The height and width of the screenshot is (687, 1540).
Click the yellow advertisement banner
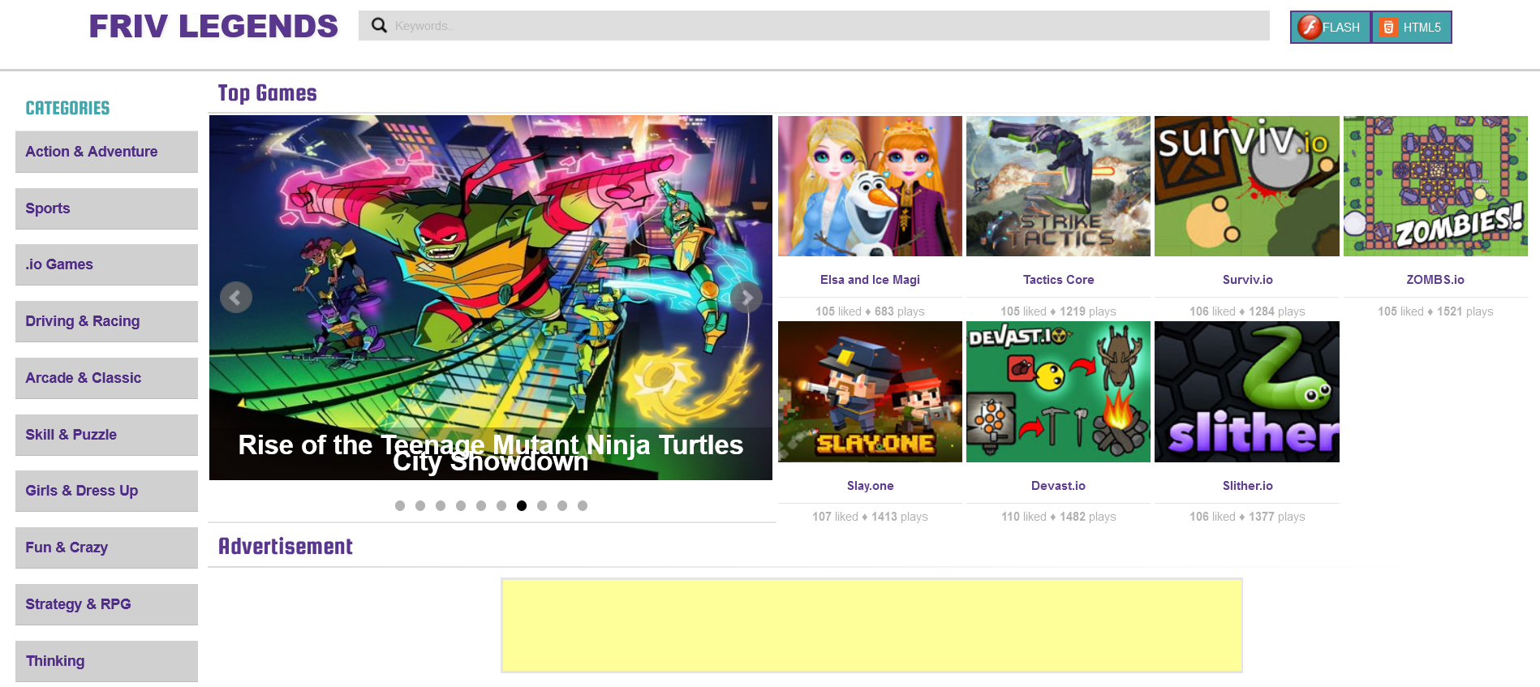871,625
